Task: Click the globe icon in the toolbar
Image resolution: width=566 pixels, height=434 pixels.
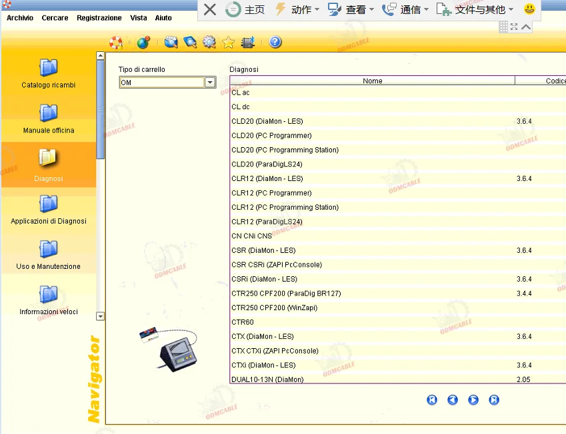Action: point(143,43)
